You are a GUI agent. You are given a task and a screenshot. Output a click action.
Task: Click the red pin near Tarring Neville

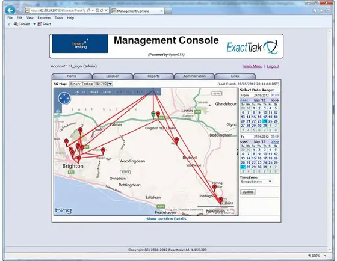tap(214, 188)
